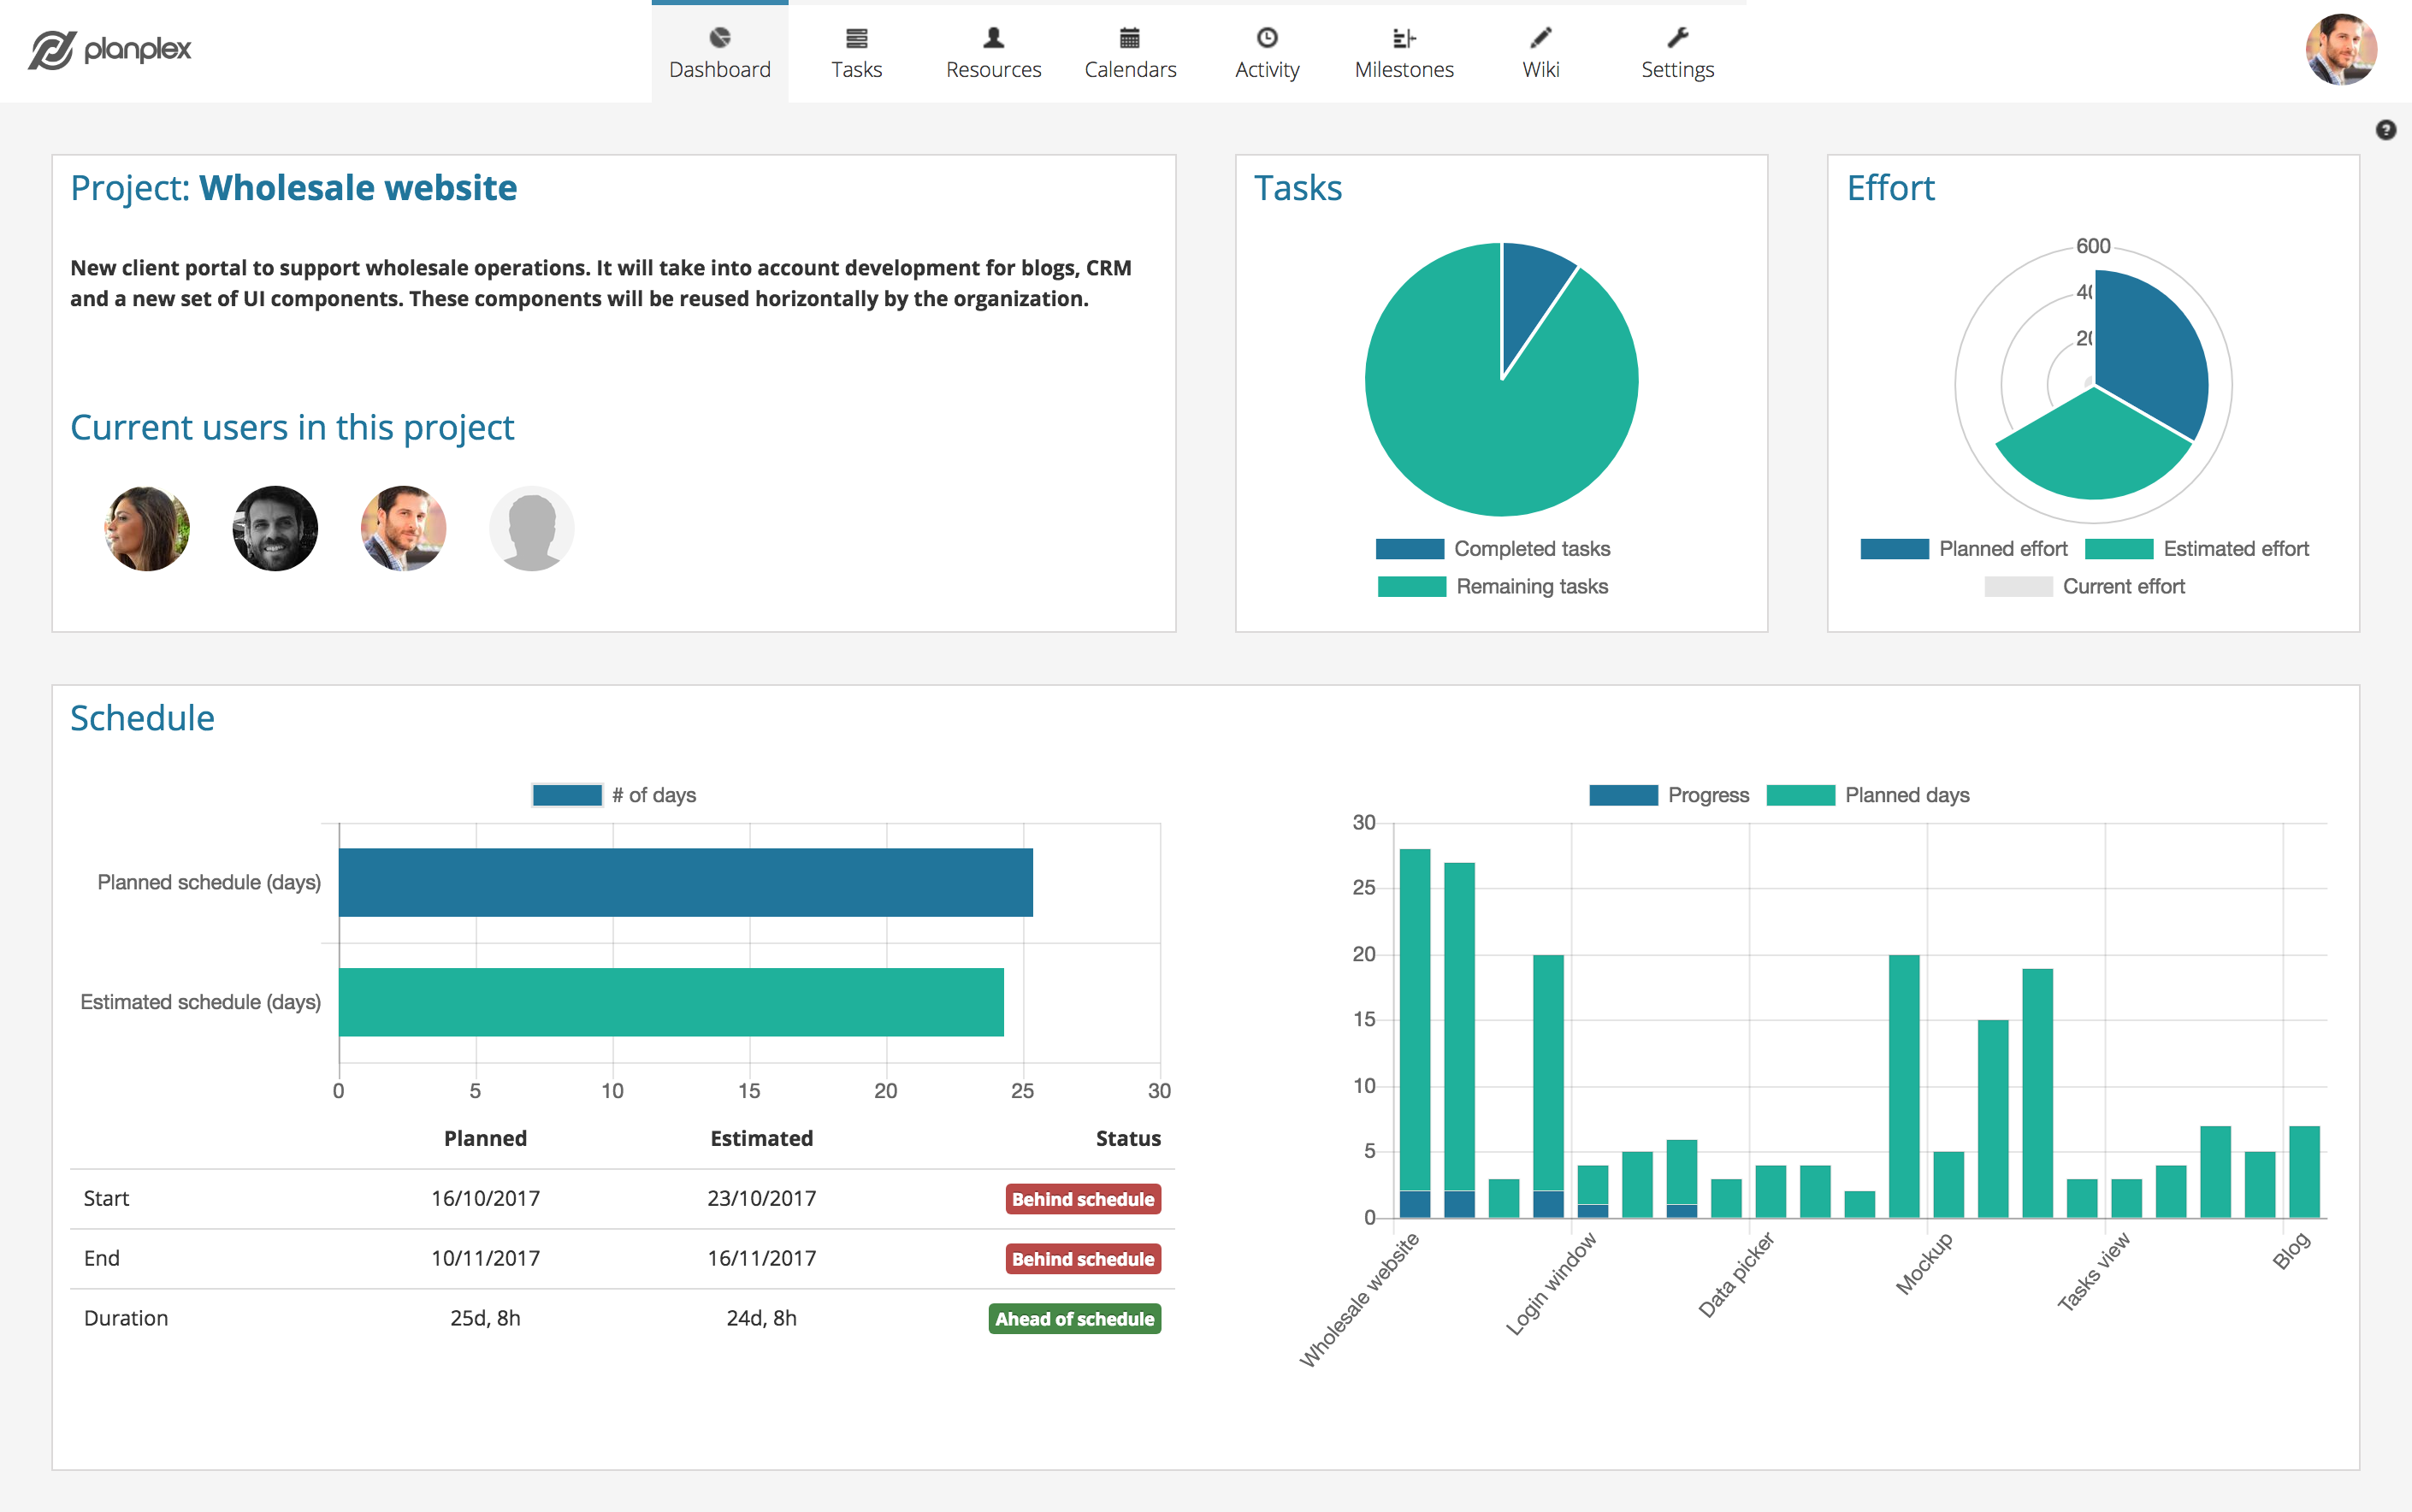Viewport: 2412px width, 1512px height.
Task: Hide Current effort in Effort chart
Action: (x=2084, y=587)
